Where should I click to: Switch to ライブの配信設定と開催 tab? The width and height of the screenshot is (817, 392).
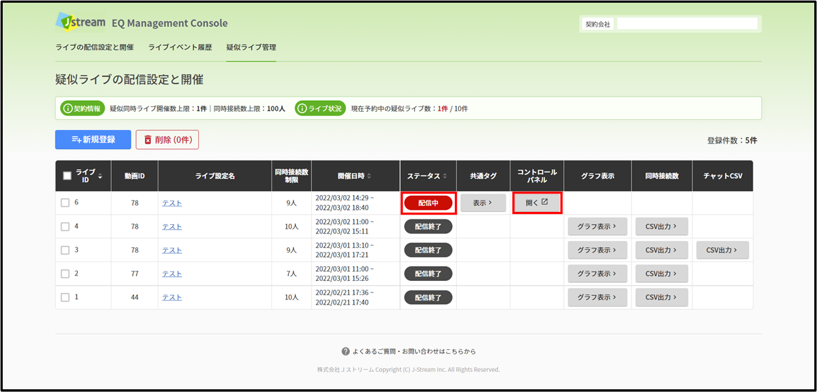point(95,47)
